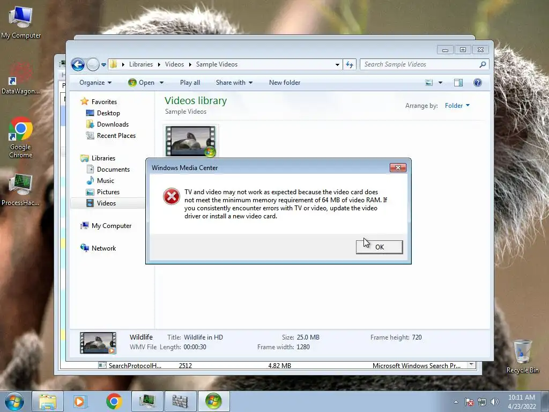Change your view icon
The height and width of the screenshot is (412, 549).
click(429, 83)
